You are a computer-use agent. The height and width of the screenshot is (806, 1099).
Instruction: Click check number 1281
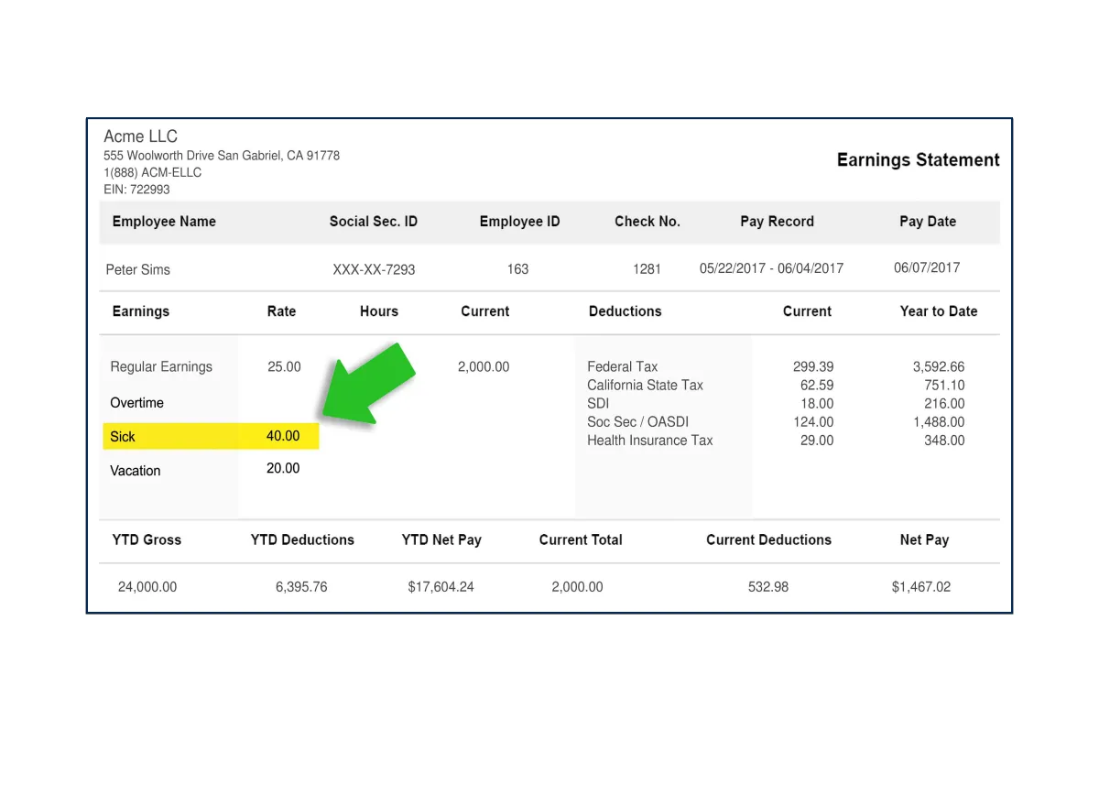tap(647, 269)
